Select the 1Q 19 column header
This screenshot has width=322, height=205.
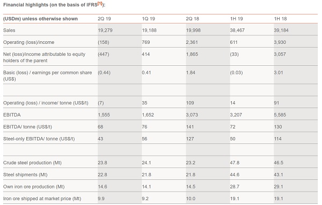148,19
